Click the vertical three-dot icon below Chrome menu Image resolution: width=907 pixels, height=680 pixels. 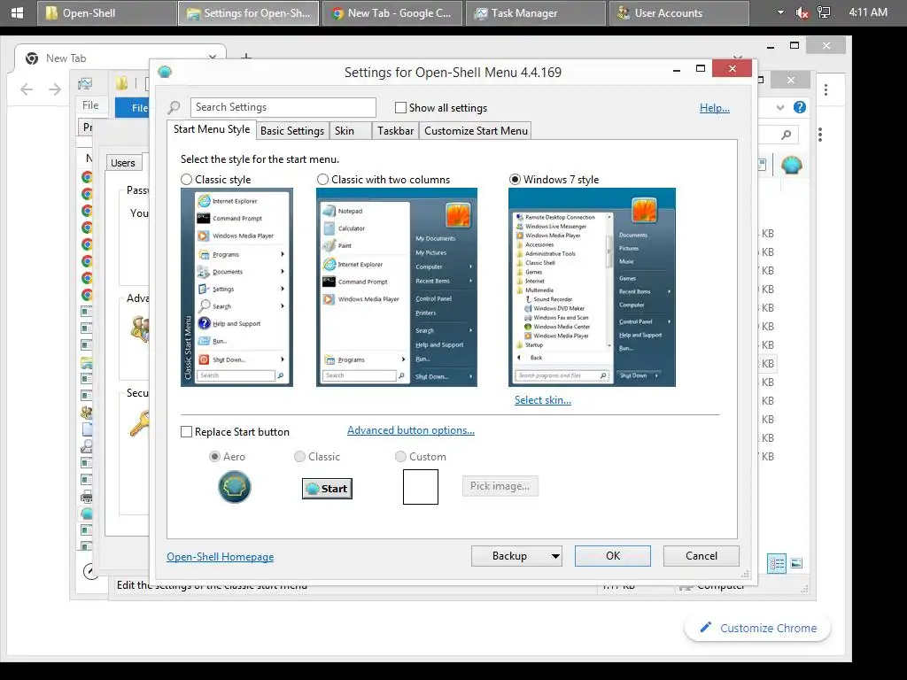click(820, 135)
